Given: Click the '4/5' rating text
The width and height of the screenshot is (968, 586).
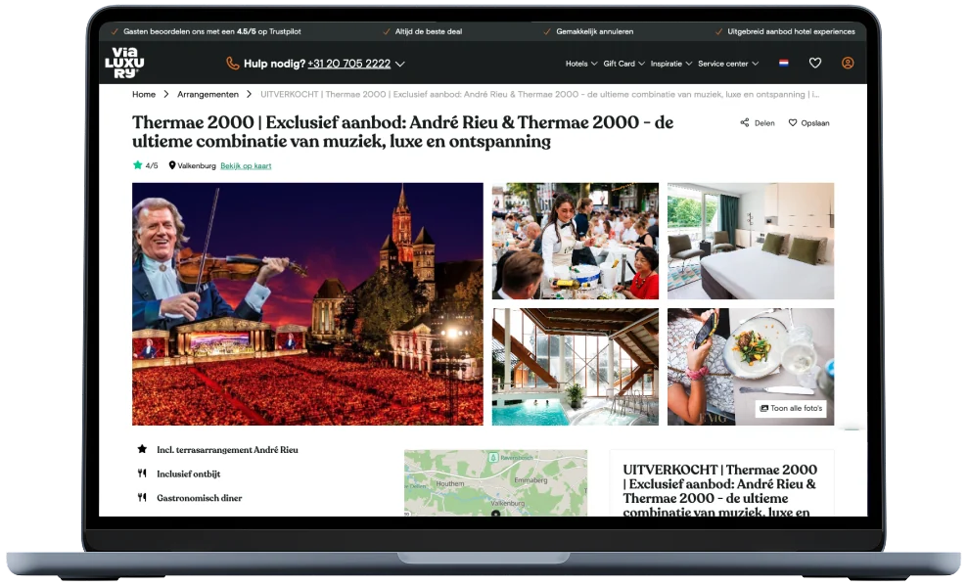Looking at the screenshot, I should [x=152, y=165].
